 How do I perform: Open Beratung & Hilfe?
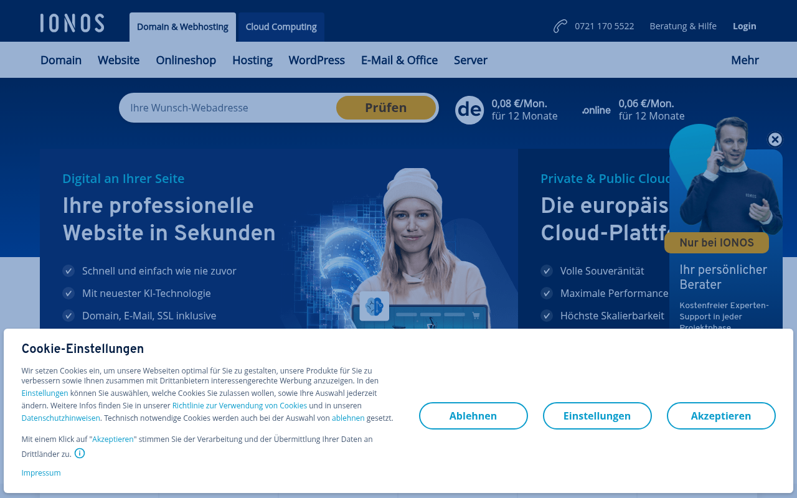(683, 26)
